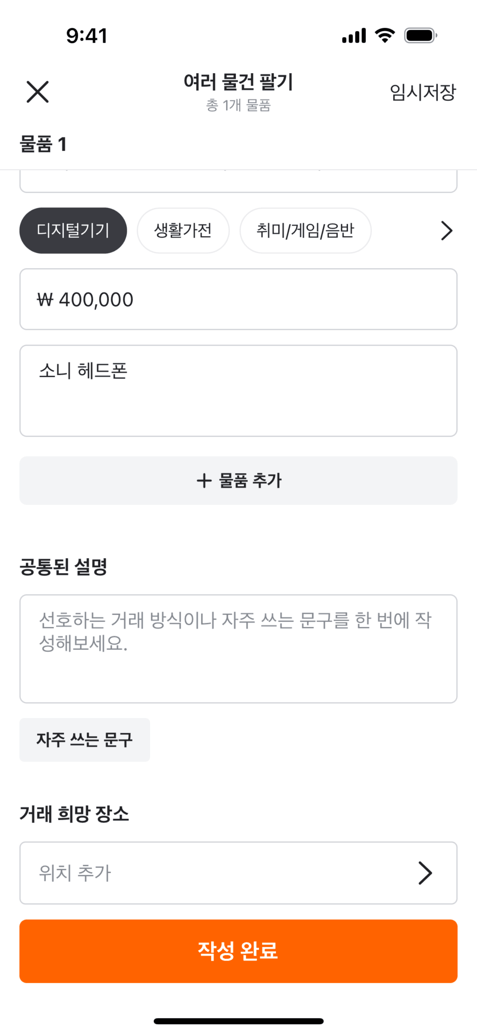Screen dimensions: 477x1034
Task: Close the 여러 물건 팔기 form
Action: (x=38, y=92)
